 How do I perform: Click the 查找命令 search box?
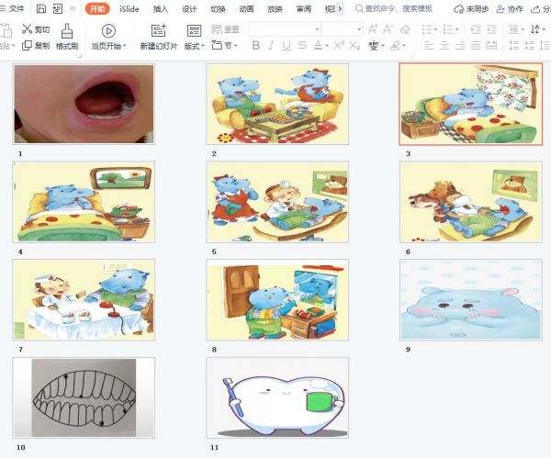coord(394,9)
